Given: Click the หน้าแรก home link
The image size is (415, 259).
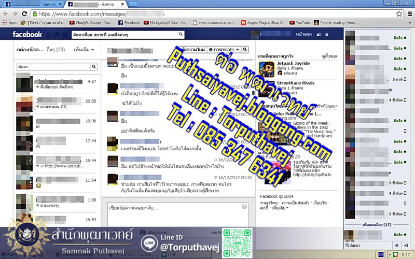Looking at the screenshot, I should 303,34.
